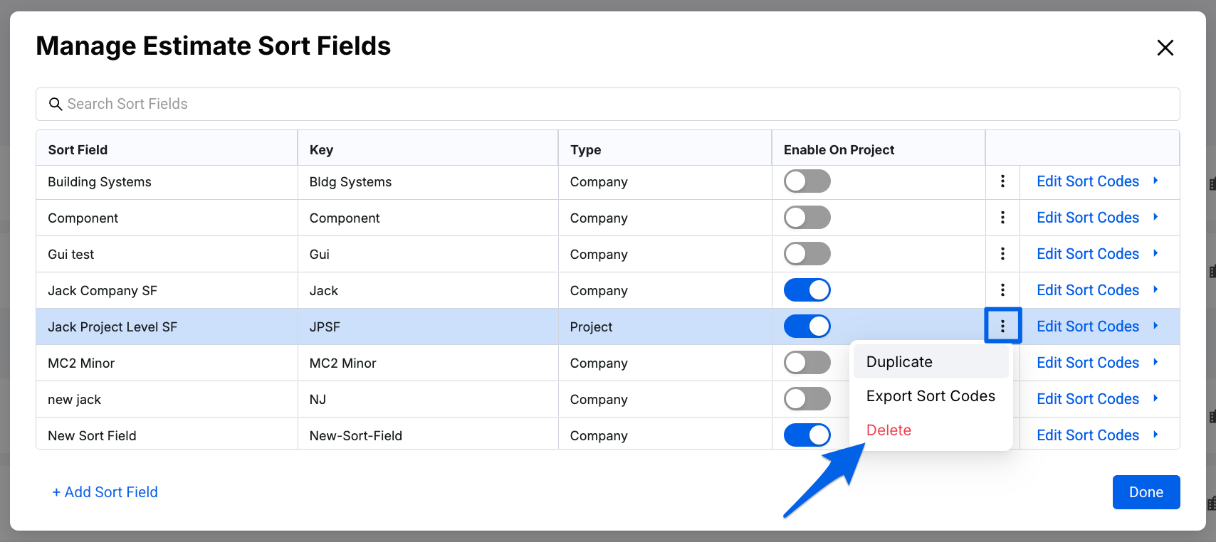Screen dimensions: 1216x542
Task: Open the kebab menu for Gui test
Action: click(x=1002, y=254)
